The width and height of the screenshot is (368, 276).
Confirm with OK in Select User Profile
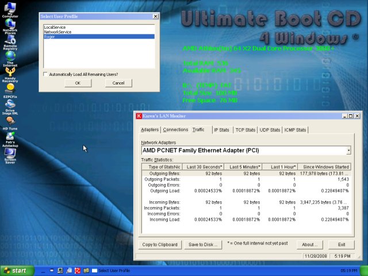click(78, 83)
